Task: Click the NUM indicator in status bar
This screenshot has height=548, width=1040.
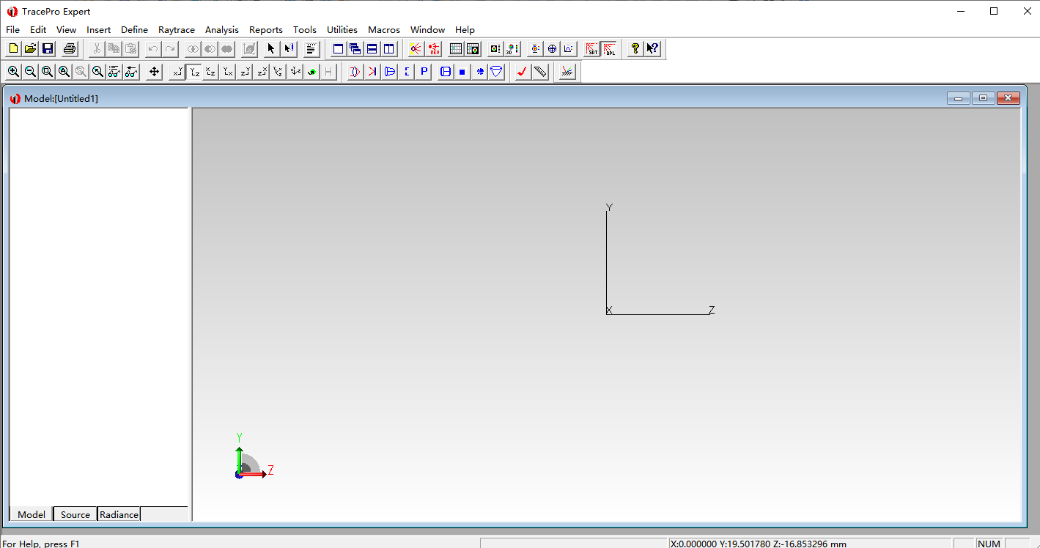Action: (x=989, y=544)
